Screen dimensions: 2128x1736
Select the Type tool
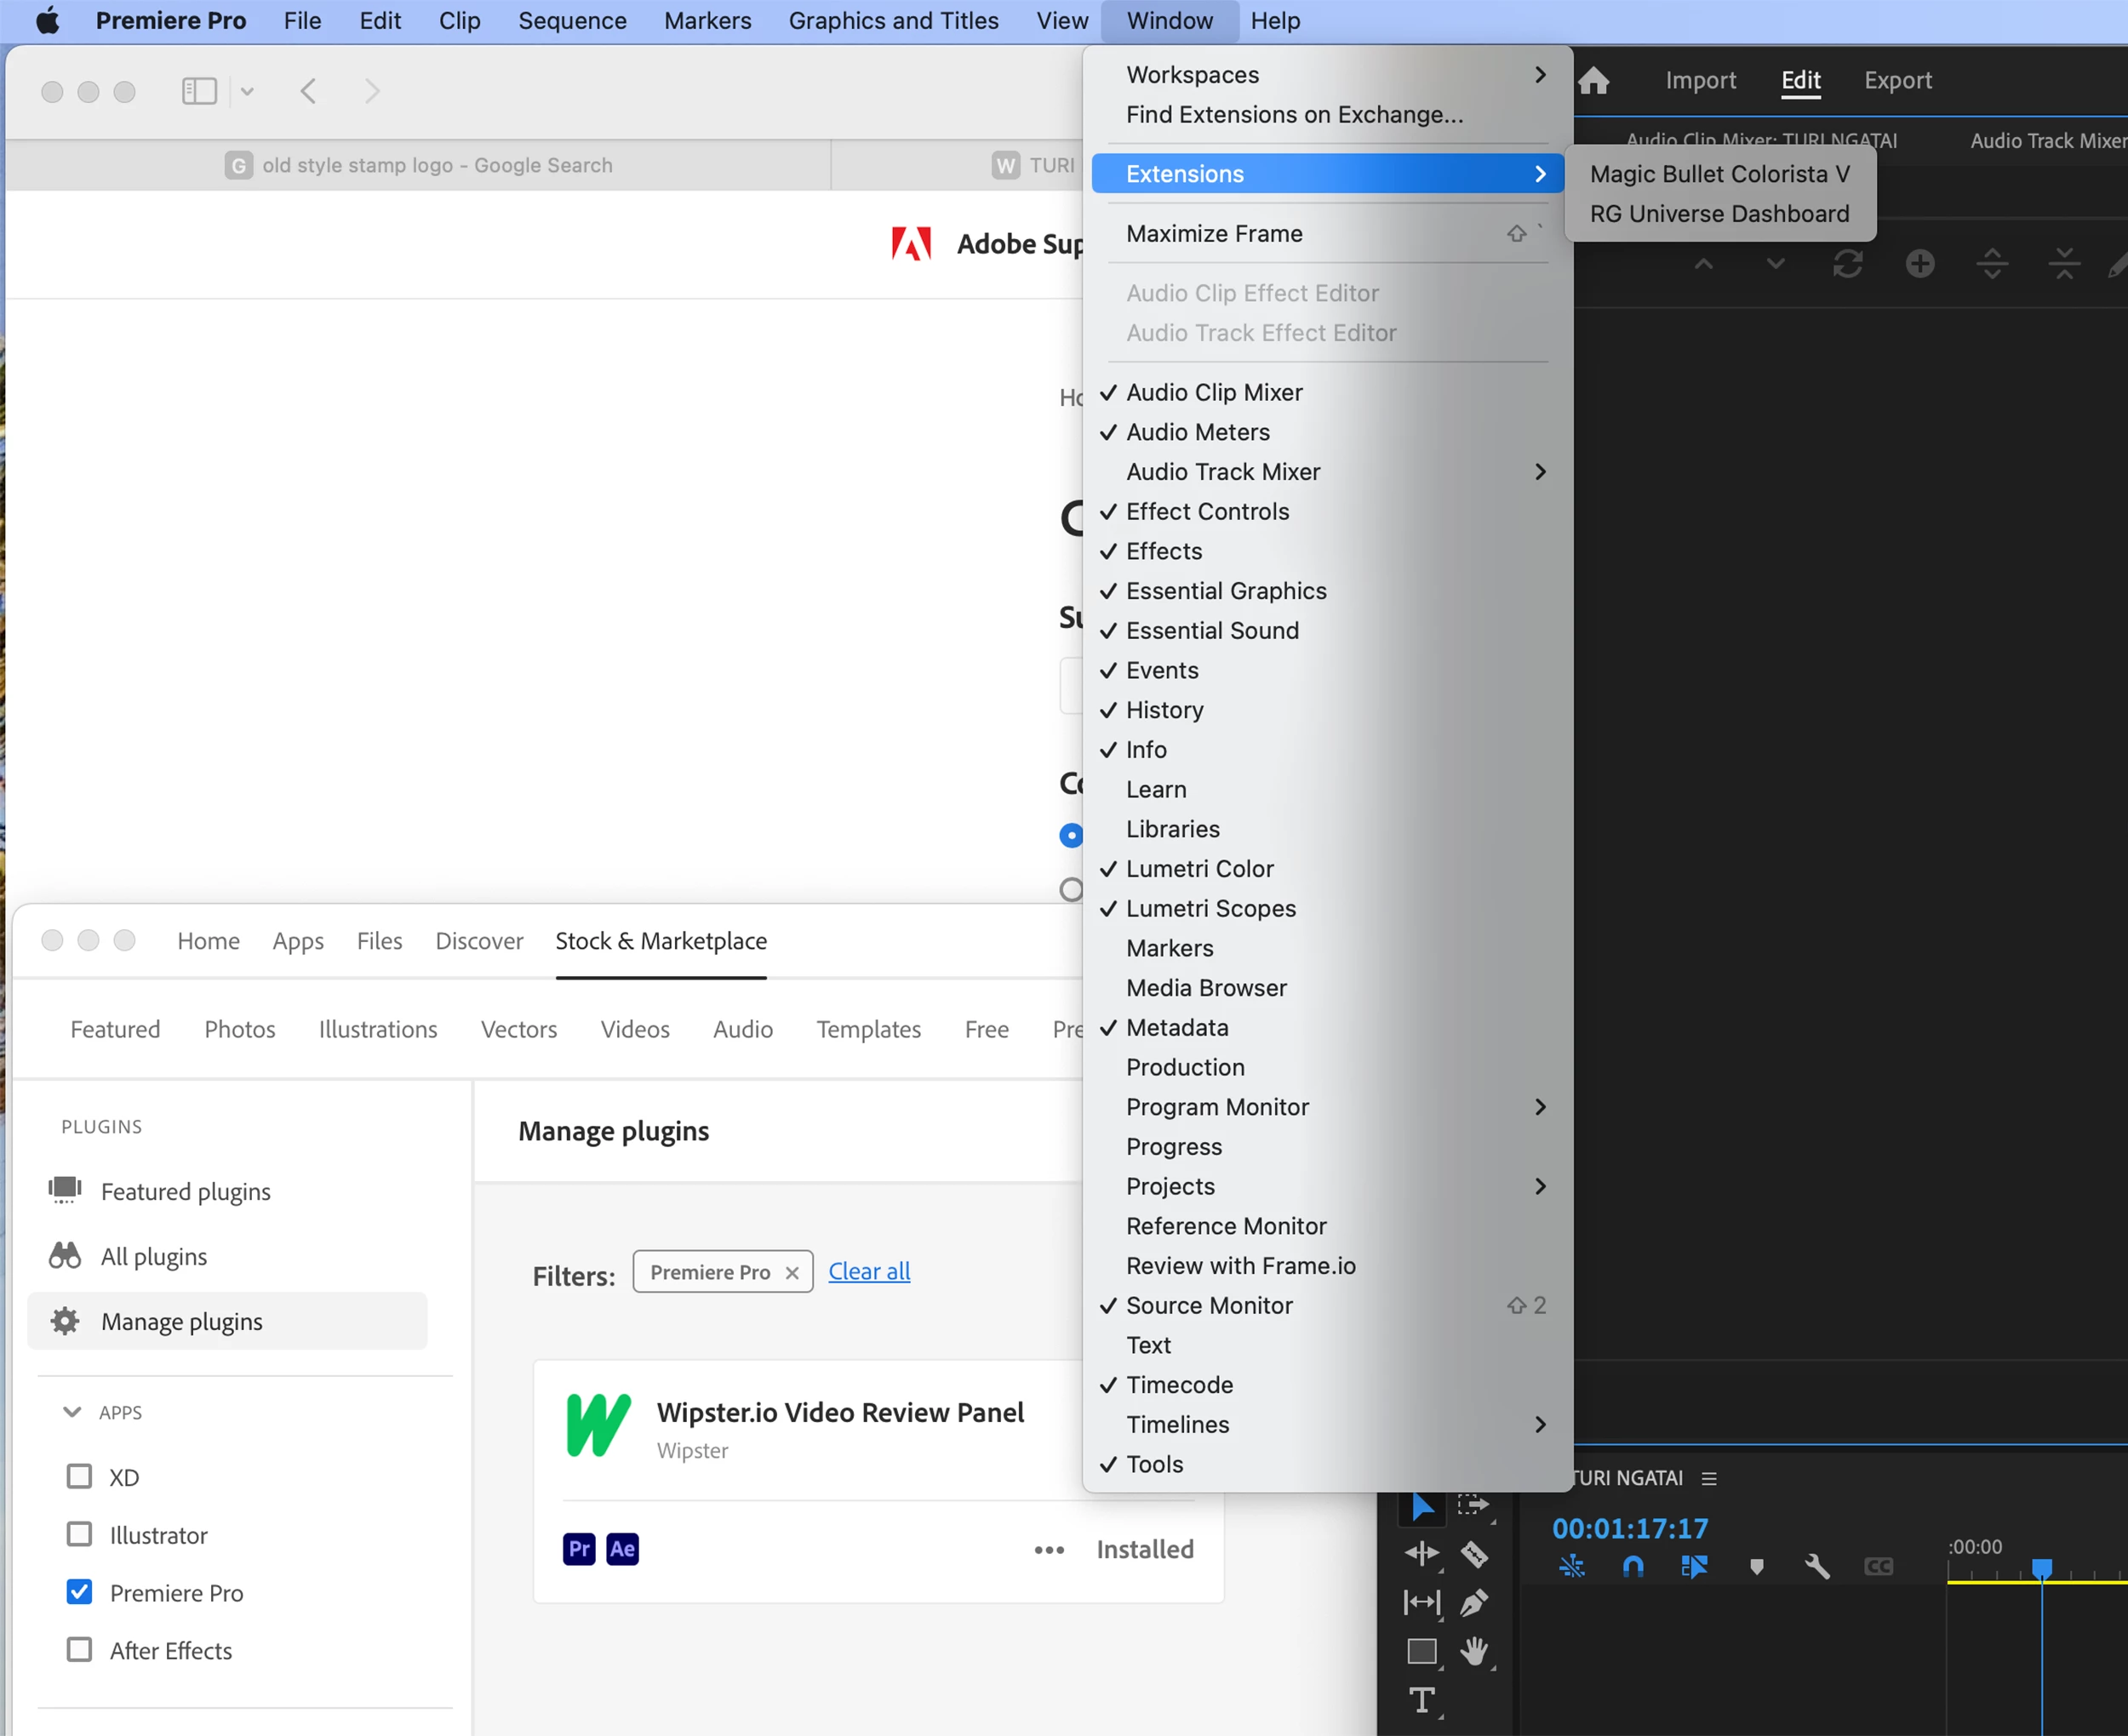[x=1421, y=1700]
